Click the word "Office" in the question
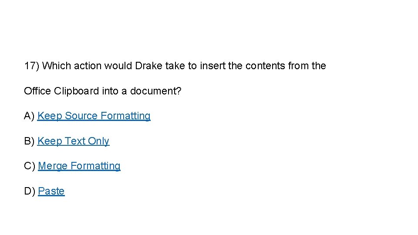Viewport: 418px width, 235px height. coord(37,91)
